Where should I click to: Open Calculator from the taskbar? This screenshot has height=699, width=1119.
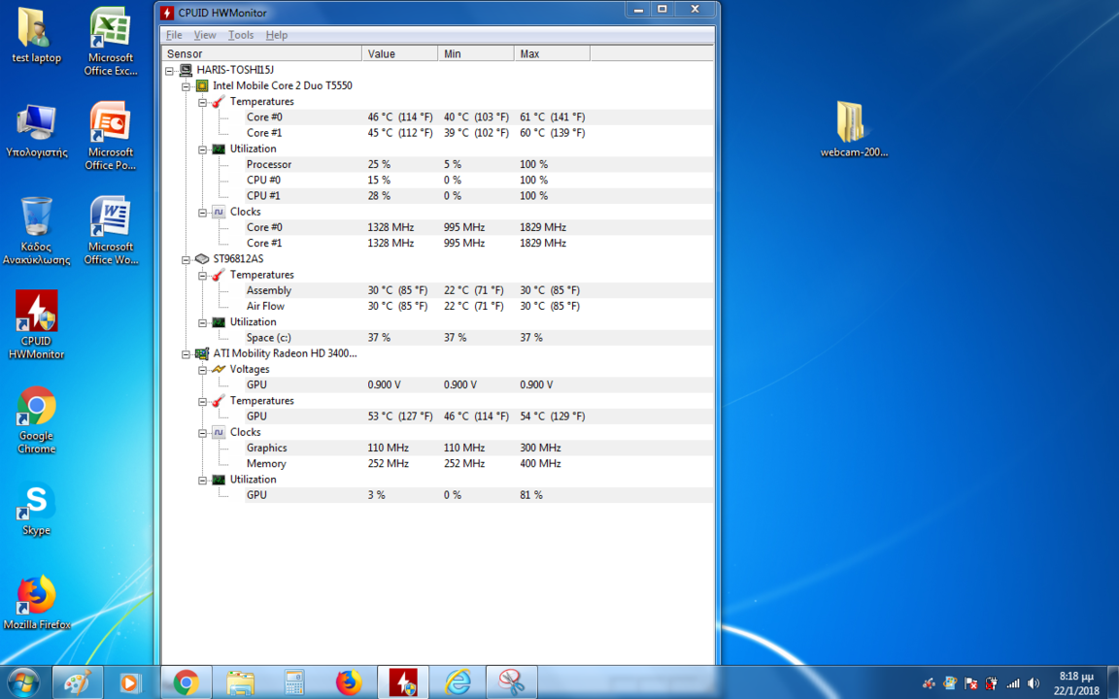(294, 682)
